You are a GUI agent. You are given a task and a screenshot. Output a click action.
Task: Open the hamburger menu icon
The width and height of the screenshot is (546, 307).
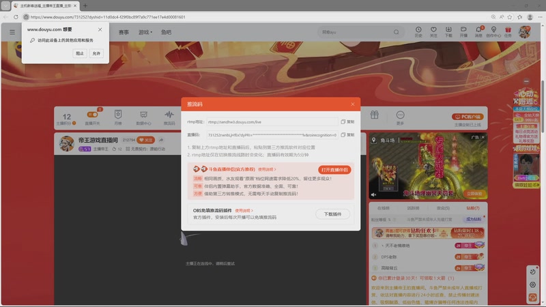tap(12, 32)
